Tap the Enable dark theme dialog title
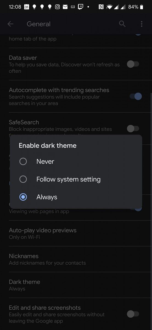 click(47, 145)
